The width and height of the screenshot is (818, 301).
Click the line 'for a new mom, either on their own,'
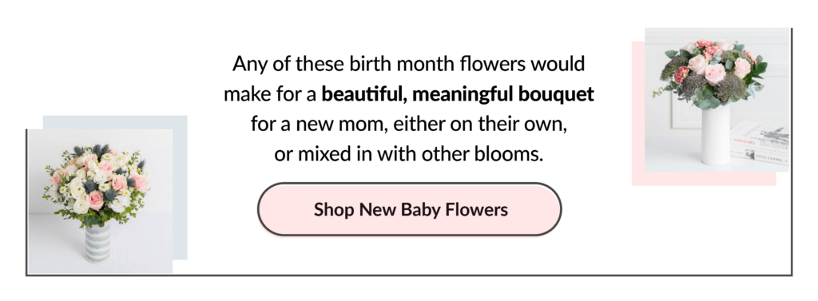pos(409,125)
